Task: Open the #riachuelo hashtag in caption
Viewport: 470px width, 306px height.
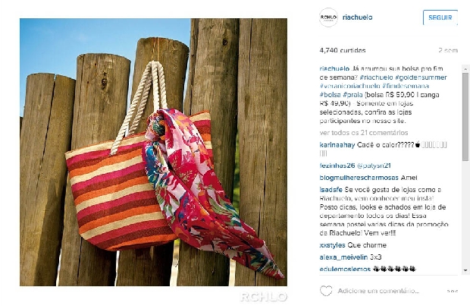Action: click(376, 77)
